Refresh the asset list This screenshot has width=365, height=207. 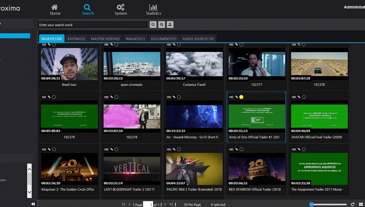(x=352, y=204)
